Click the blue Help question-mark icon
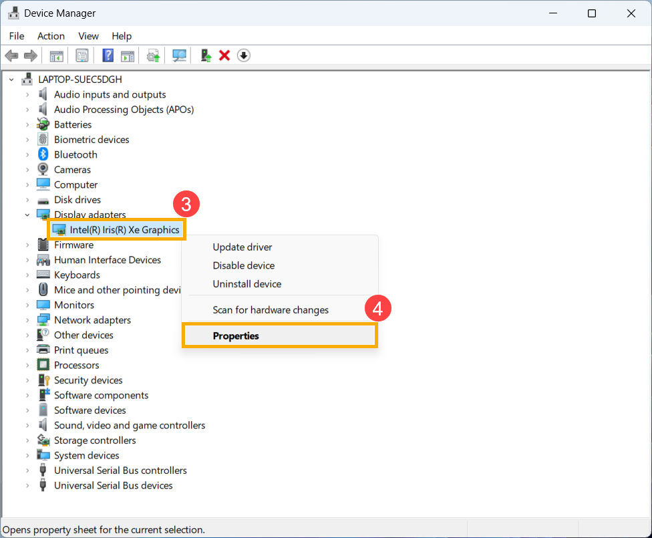This screenshot has height=538, width=652. 108,55
